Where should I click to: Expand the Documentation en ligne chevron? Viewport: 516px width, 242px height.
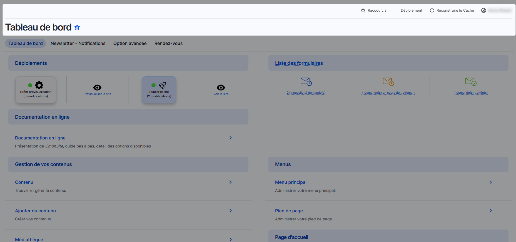click(230, 138)
